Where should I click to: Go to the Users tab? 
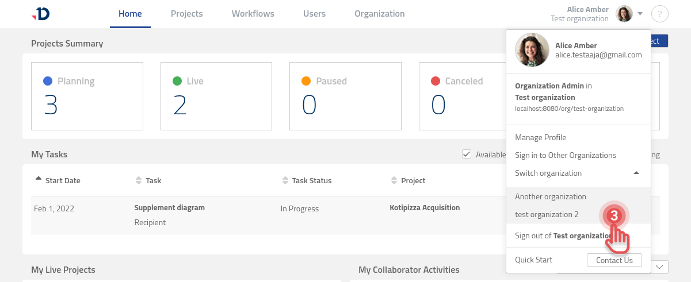314,14
